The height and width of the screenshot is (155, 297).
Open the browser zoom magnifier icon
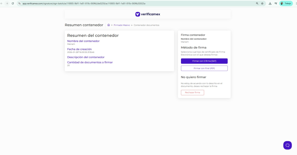[x=257, y=3]
